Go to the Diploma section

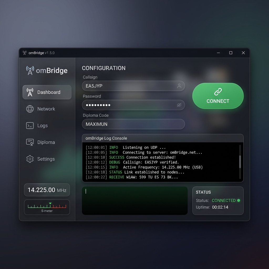(47, 142)
